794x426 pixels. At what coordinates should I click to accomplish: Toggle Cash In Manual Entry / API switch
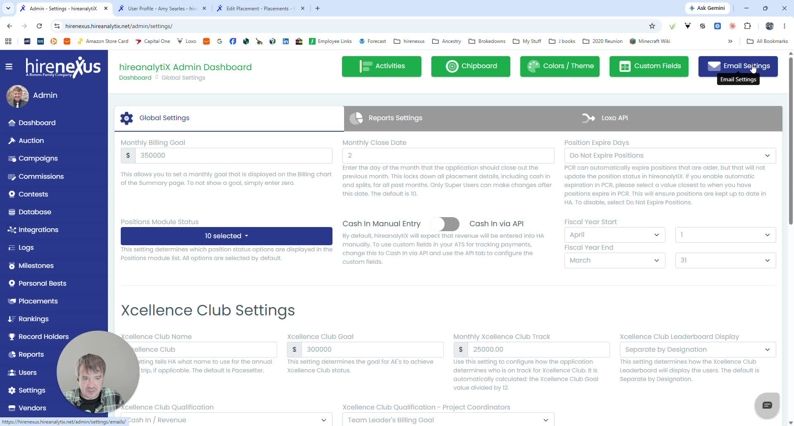(x=445, y=224)
